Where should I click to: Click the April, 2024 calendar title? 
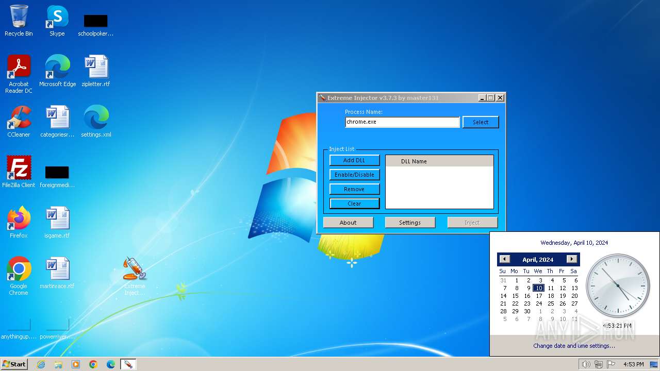538,260
